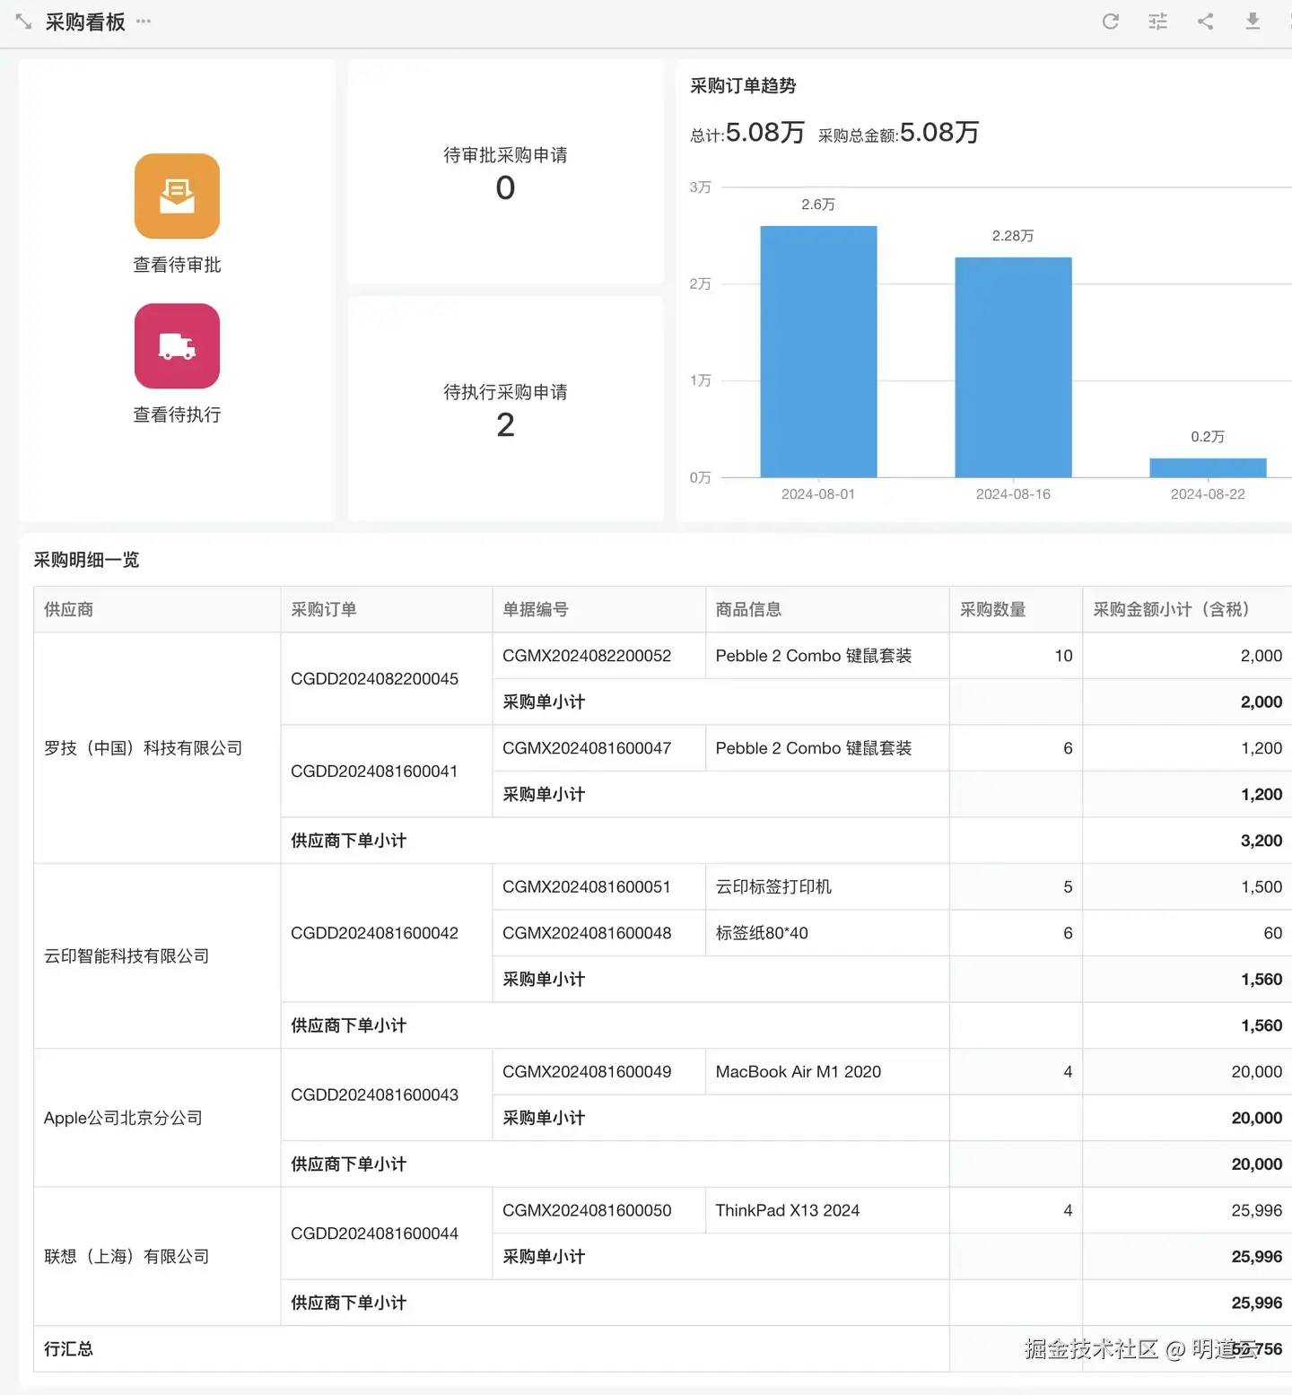The width and height of the screenshot is (1292, 1395).
Task: Click the 2024-08-22 bar in the chart
Action: click(x=1208, y=467)
